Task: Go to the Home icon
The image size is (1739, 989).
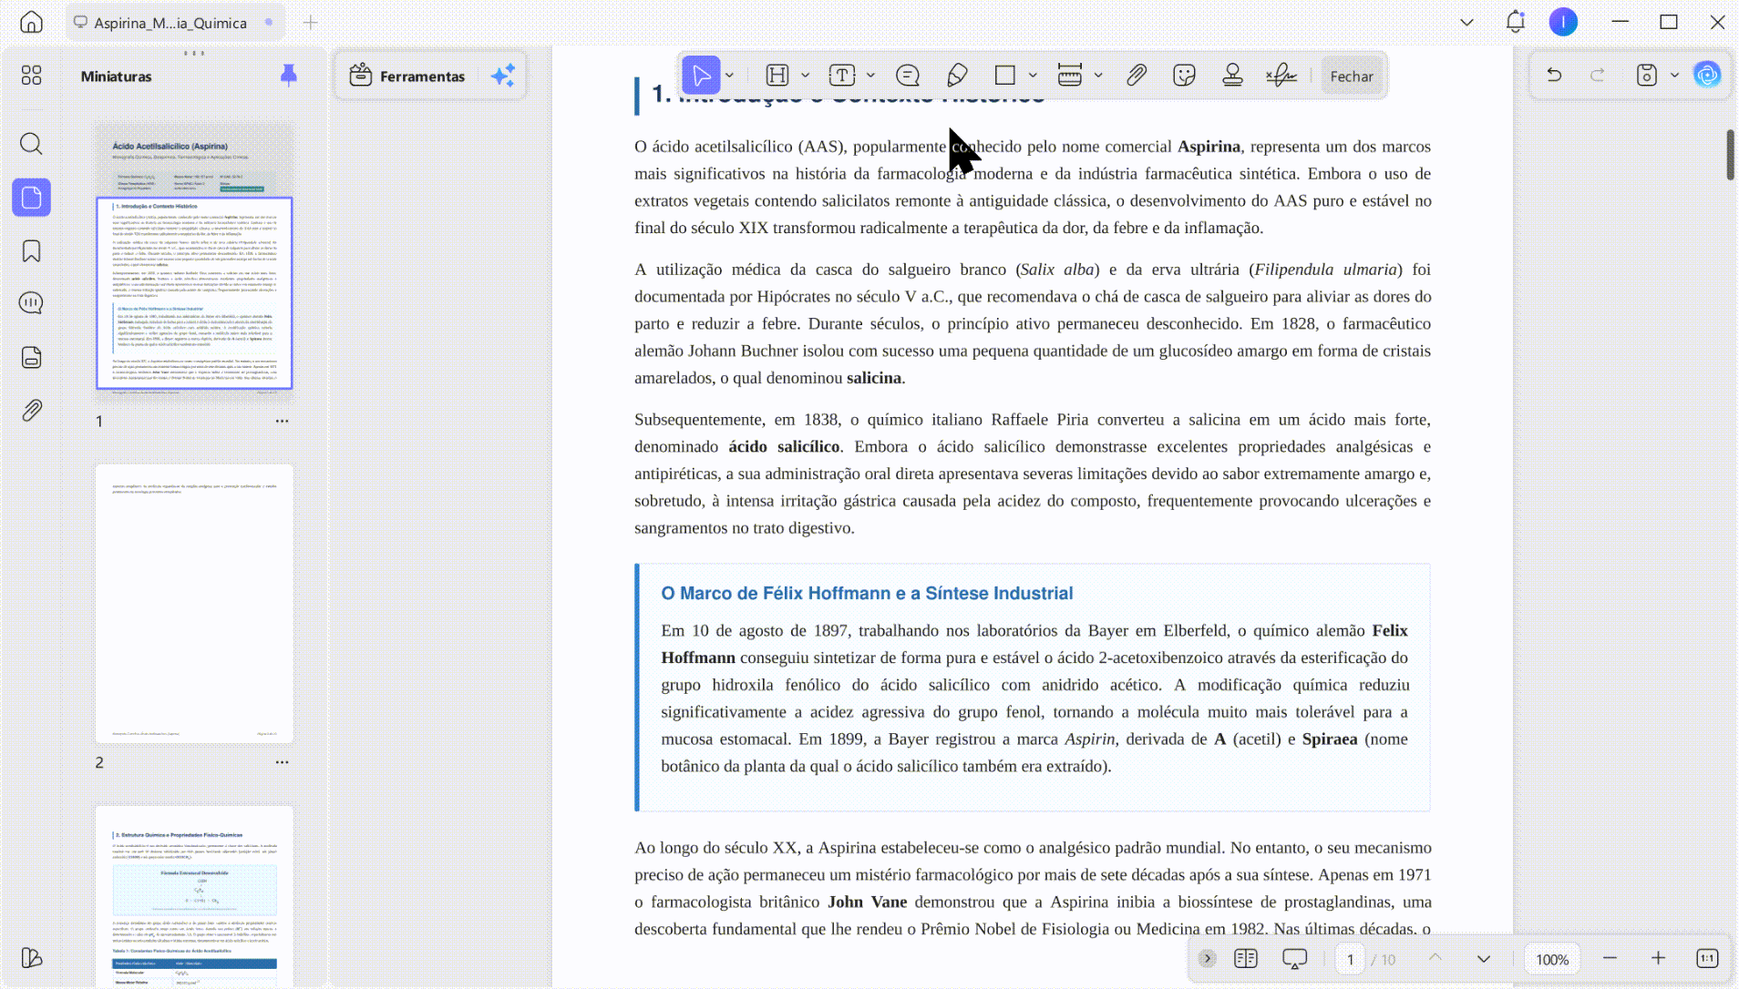Action: pyautogui.click(x=31, y=22)
